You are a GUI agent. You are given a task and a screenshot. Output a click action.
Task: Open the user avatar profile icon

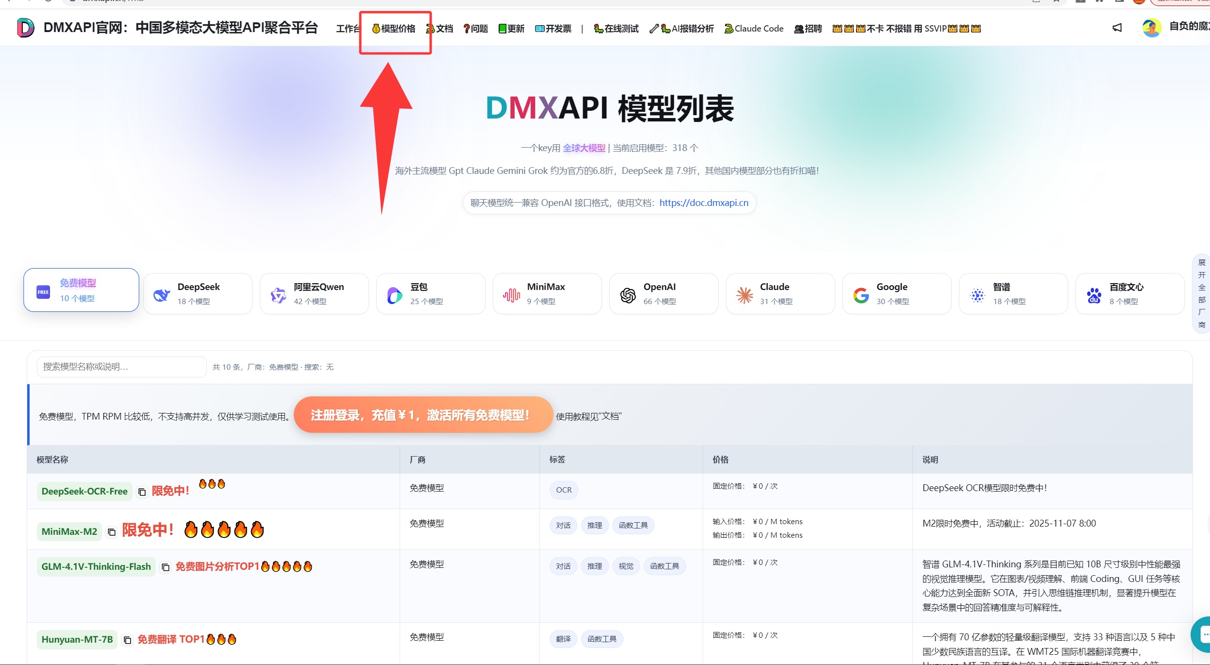(1151, 28)
